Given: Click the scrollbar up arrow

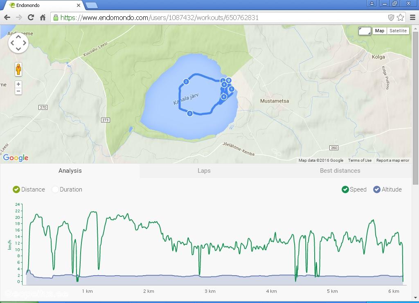Looking at the screenshot, I should (415, 28).
